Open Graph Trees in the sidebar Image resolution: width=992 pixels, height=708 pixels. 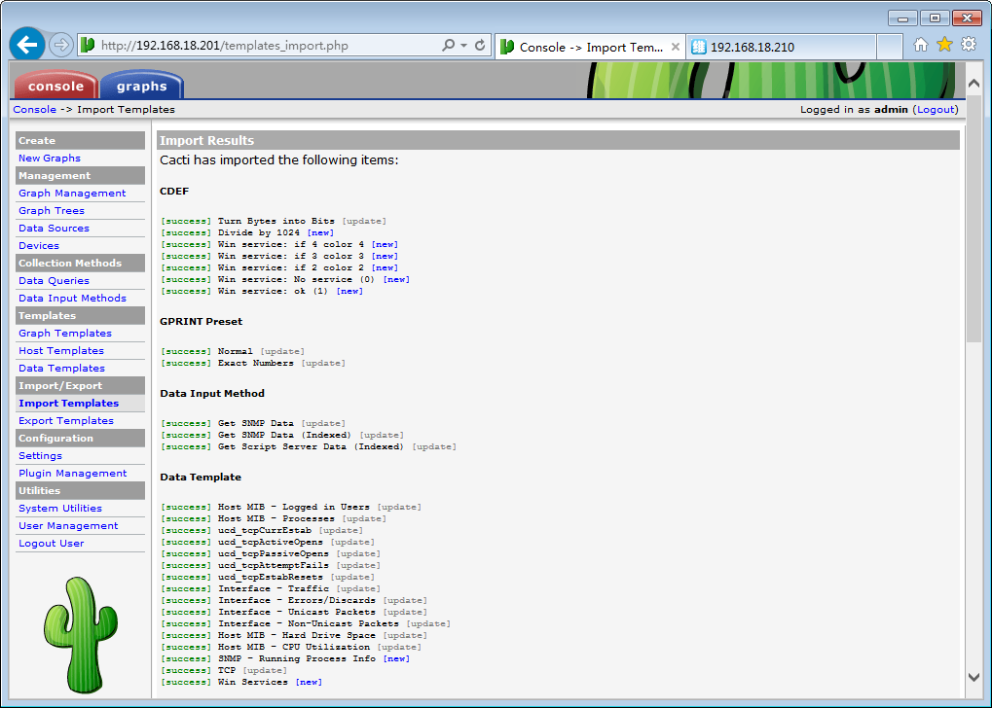coord(52,210)
